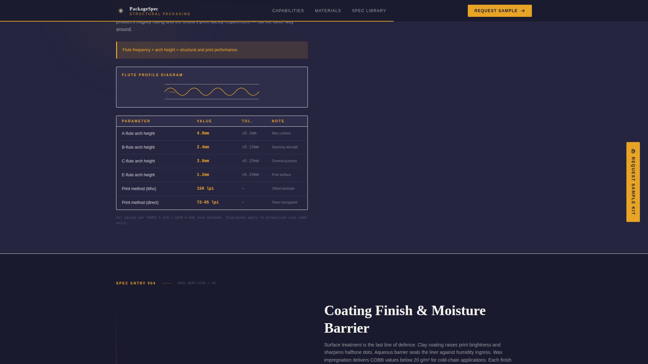Click the arrow icon in Request Sample button
Screen dimensions: 648x364
(x=523, y=11)
